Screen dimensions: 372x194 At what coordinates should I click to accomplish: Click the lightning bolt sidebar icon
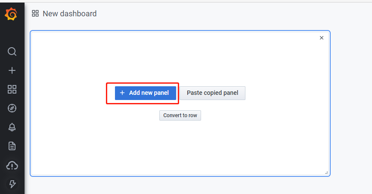click(x=12, y=184)
